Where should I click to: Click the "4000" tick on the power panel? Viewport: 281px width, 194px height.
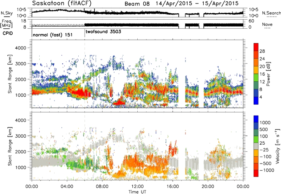pyautogui.click(x=20, y=48)
